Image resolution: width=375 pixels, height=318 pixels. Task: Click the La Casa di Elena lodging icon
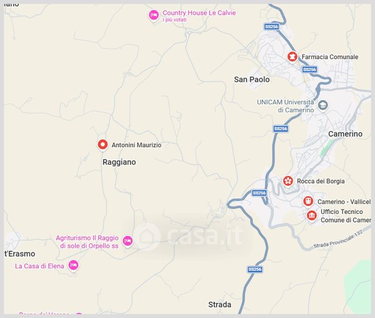click(74, 266)
